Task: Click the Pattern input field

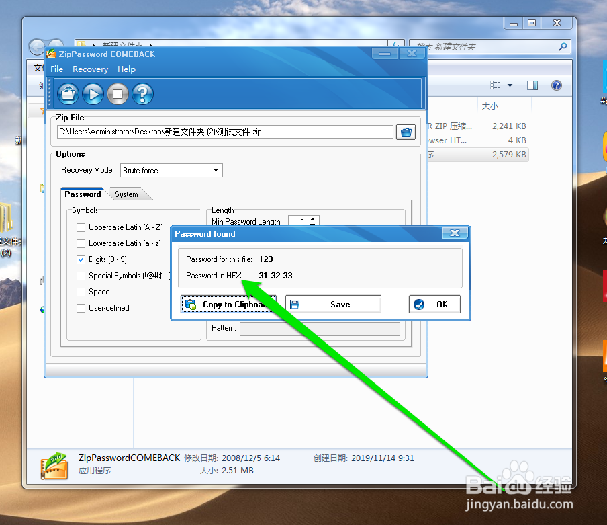Action: point(320,329)
